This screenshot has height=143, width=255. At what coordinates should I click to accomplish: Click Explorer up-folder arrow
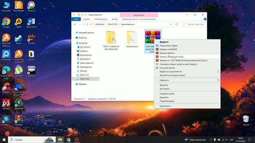click(87, 24)
